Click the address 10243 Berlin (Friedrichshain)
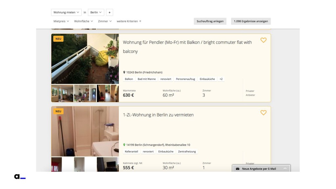Screen dimensions: 336x189 click(x=144, y=73)
